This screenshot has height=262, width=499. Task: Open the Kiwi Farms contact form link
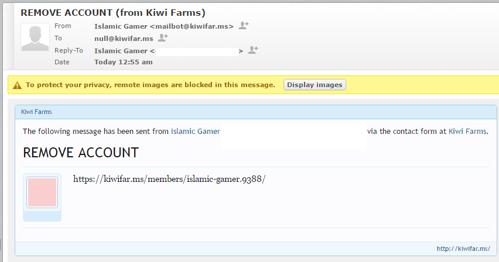coord(467,132)
